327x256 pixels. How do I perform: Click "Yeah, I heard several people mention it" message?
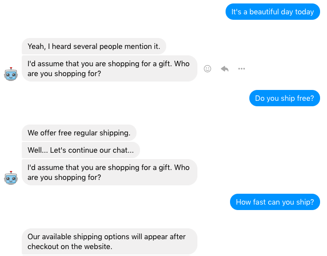click(94, 46)
